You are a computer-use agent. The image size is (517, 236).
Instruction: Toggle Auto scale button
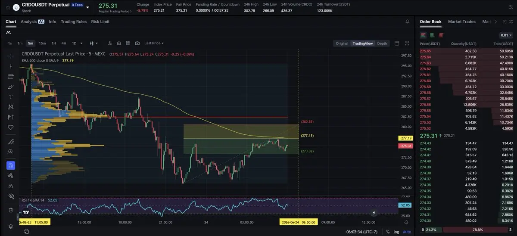click(407, 232)
